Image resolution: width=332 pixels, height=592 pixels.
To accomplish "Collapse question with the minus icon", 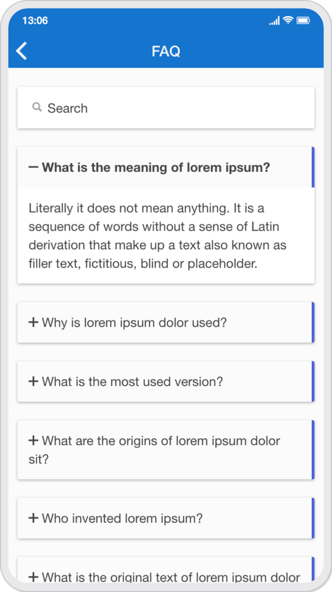I will pyautogui.click(x=33, y=167).
